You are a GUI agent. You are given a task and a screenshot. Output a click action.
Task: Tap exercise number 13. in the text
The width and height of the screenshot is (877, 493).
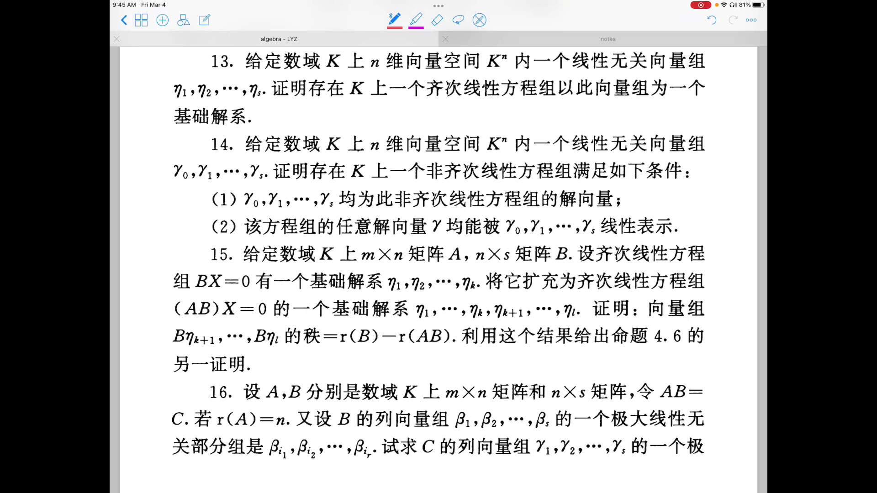(222, 62)
